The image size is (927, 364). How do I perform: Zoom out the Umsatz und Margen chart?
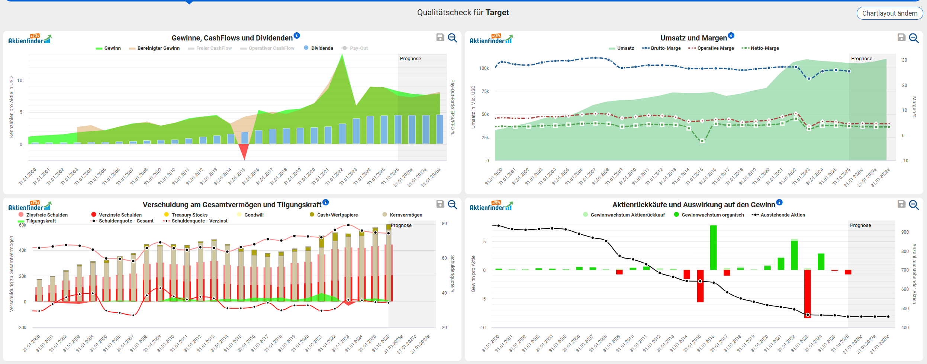(914, 38)
